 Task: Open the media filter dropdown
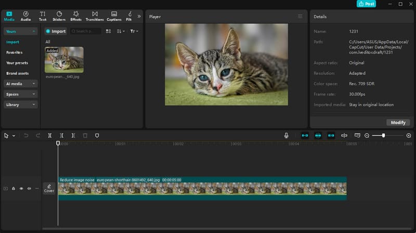pos(134,31)
